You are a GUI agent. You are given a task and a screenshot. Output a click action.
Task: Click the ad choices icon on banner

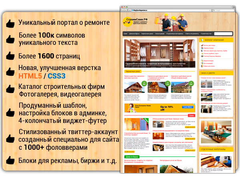coord(194,105)
